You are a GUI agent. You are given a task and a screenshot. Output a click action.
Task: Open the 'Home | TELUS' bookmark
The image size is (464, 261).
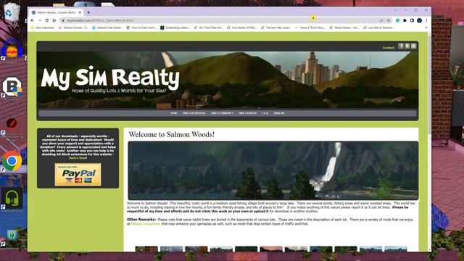tap(310, 28)
